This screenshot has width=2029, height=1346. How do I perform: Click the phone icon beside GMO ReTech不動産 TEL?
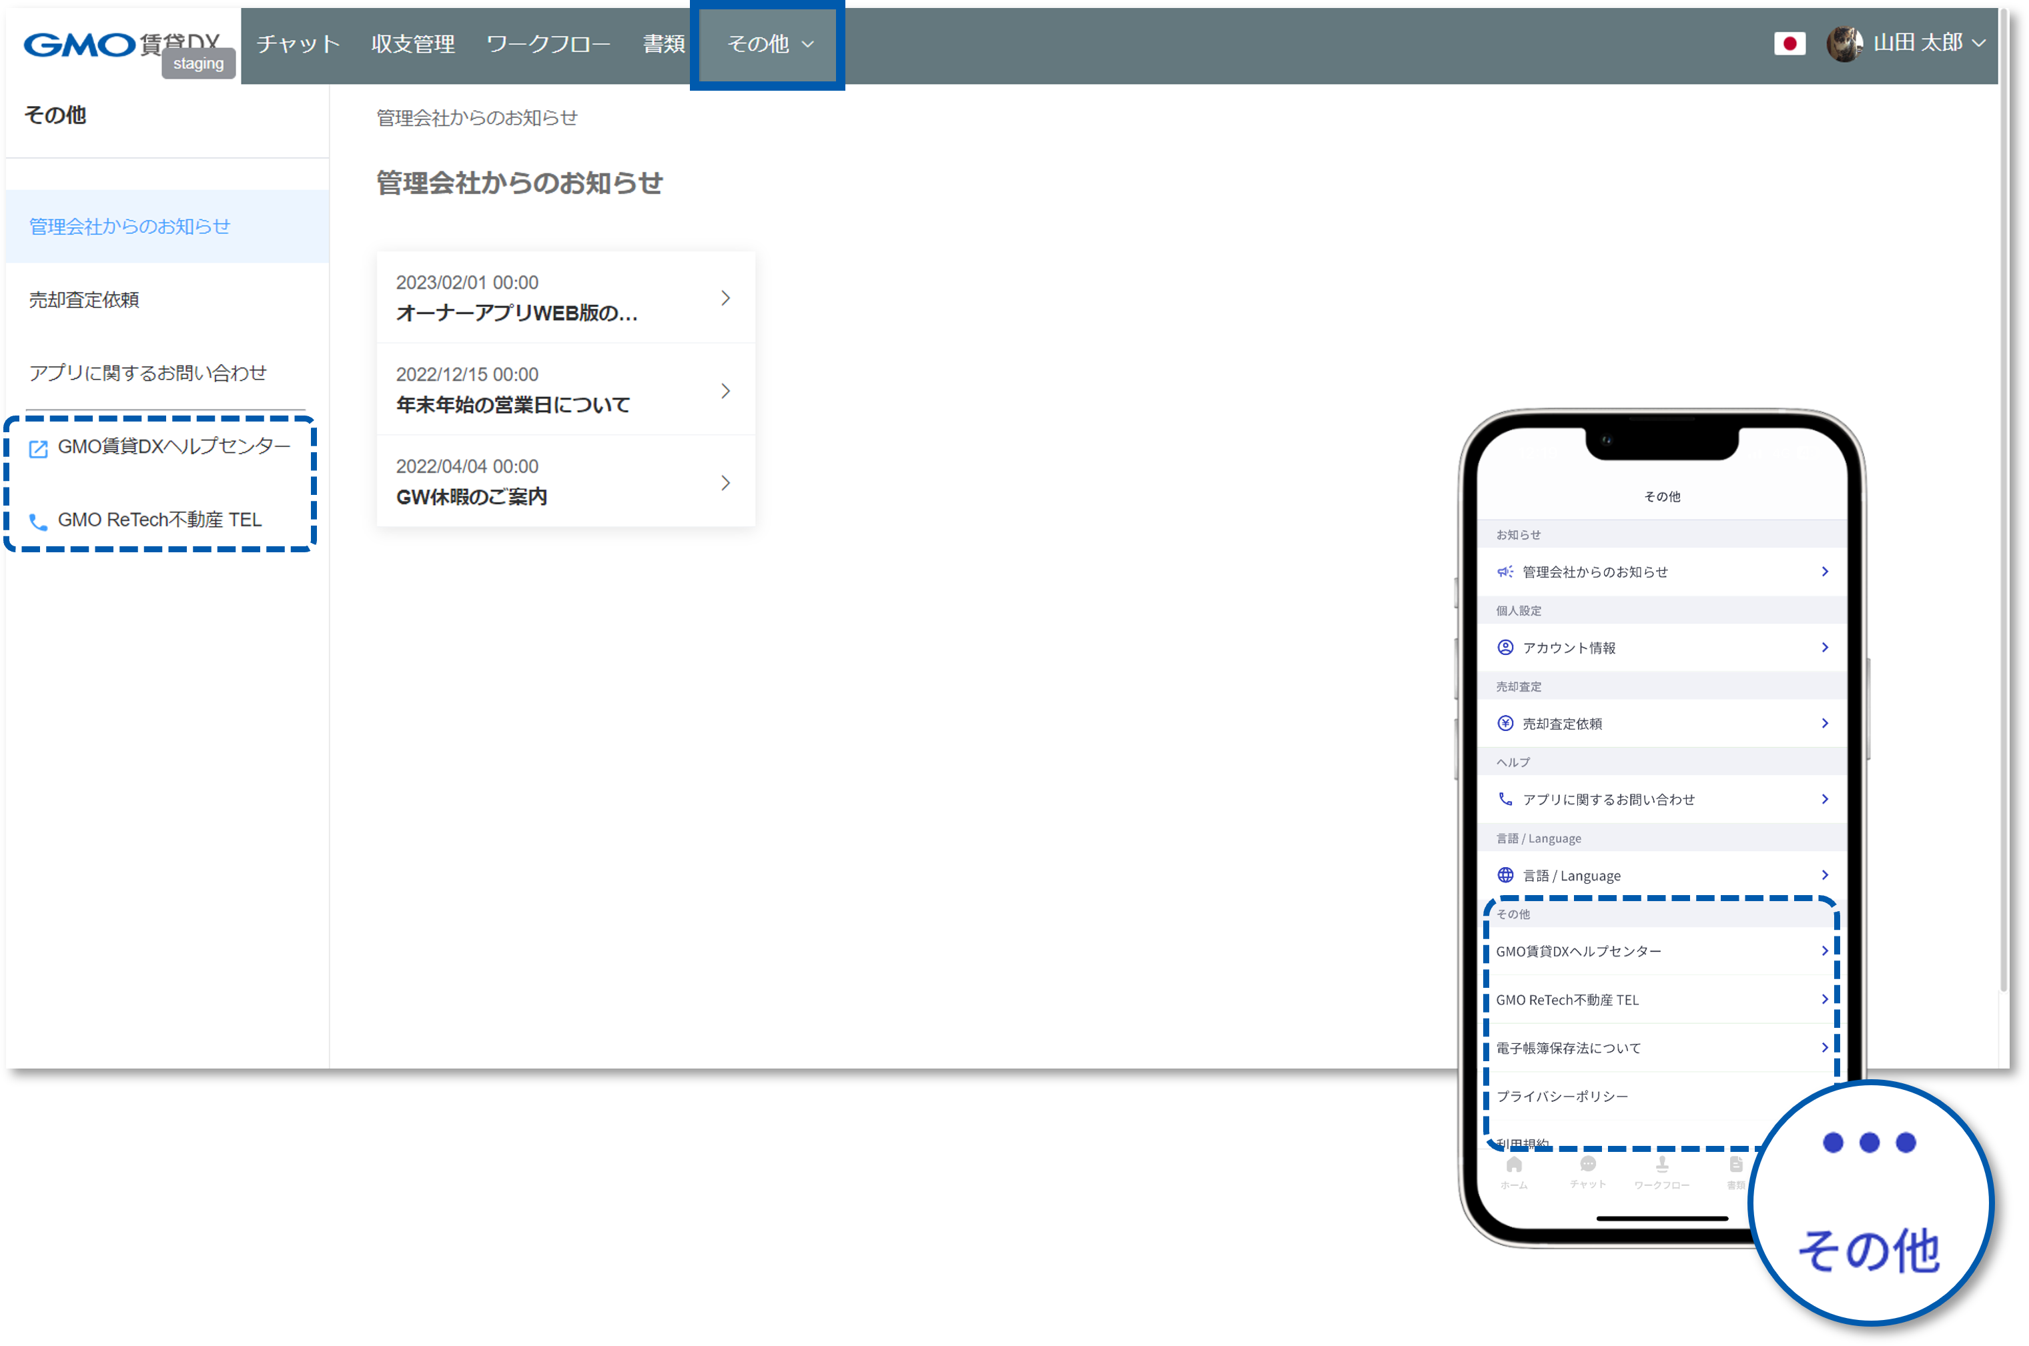(39, 522)
